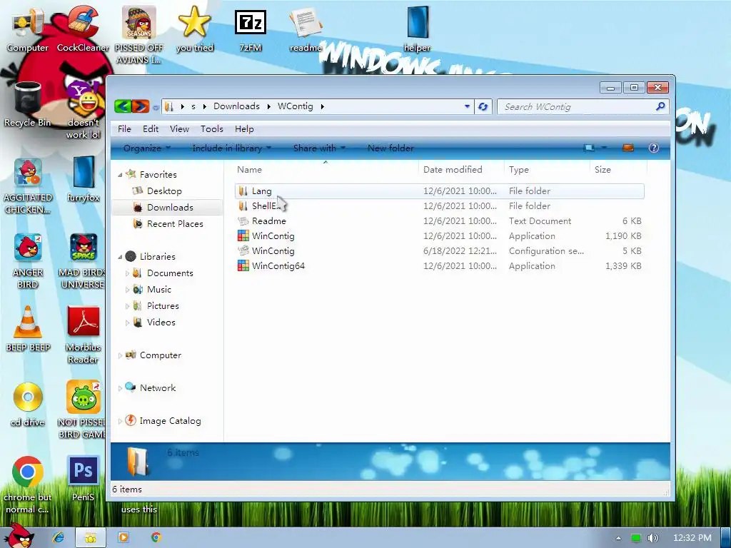Click the Morbius Reader desktop icon
The height and width of the screenshot is (548, 731).
(x=83, y=334)
